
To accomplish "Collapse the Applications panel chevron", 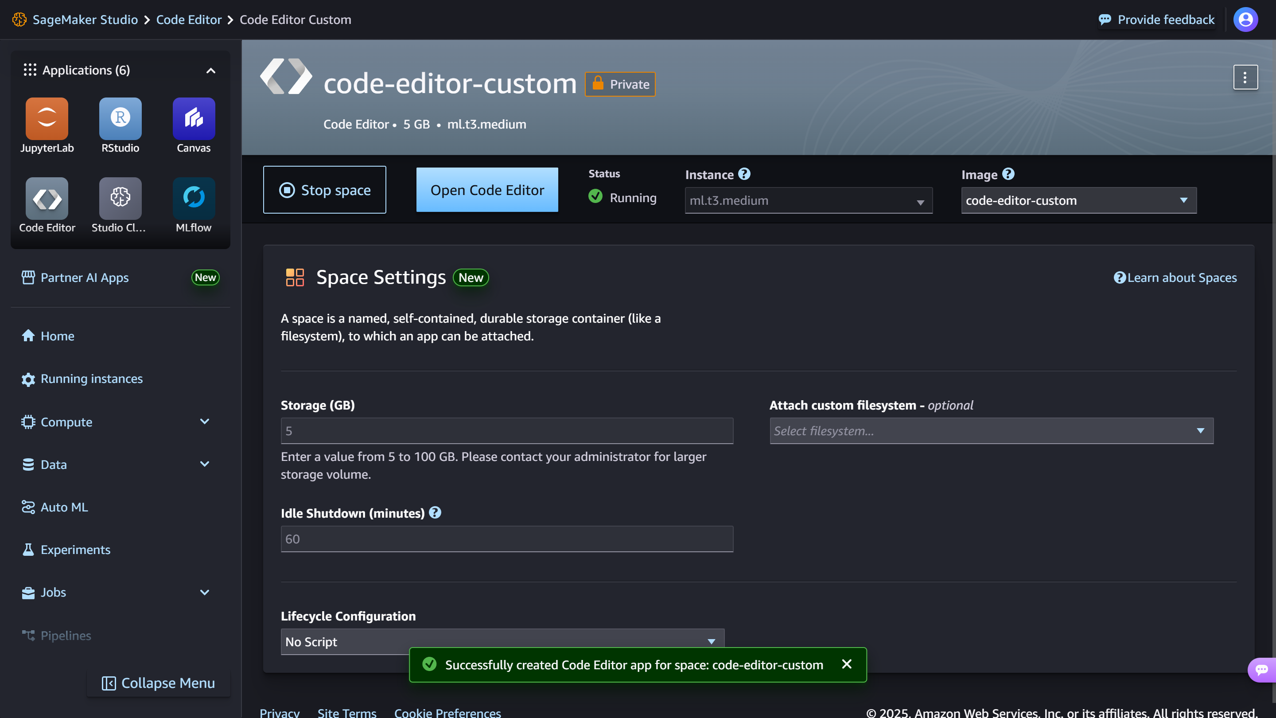I will coord(210,70).
